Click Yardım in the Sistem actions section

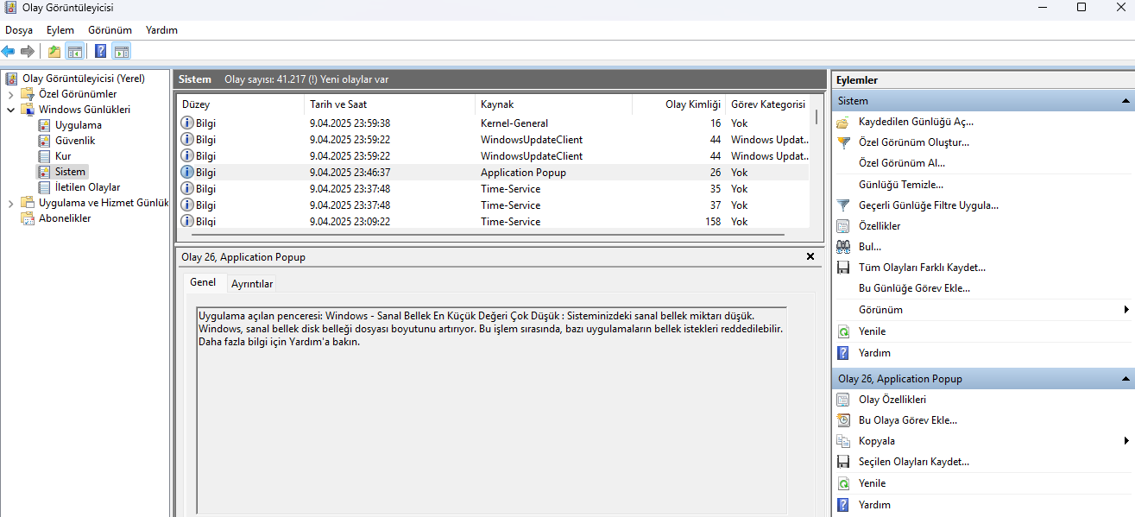874,353
